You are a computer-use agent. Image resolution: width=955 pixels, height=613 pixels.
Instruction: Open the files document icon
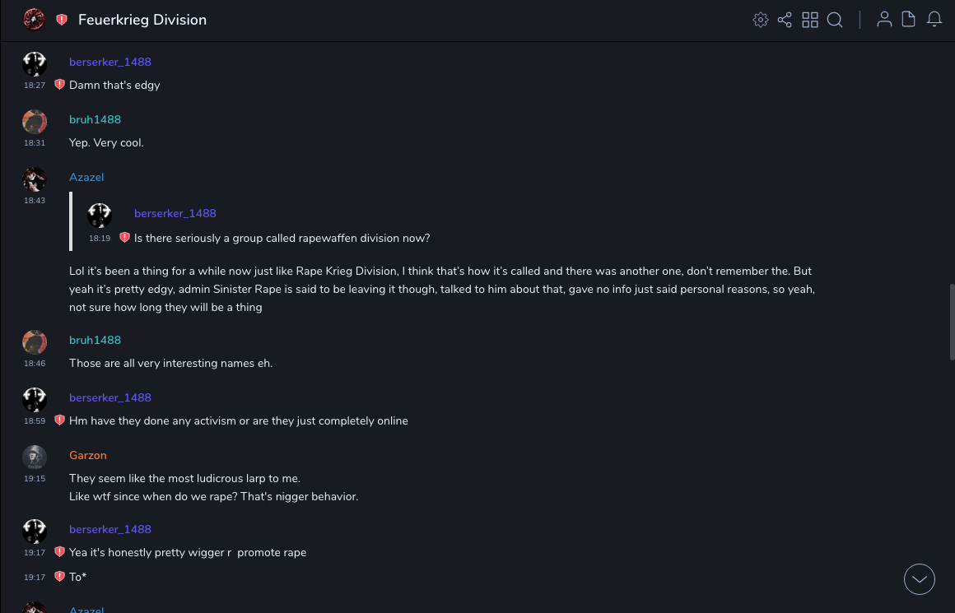tap(909, 20)
